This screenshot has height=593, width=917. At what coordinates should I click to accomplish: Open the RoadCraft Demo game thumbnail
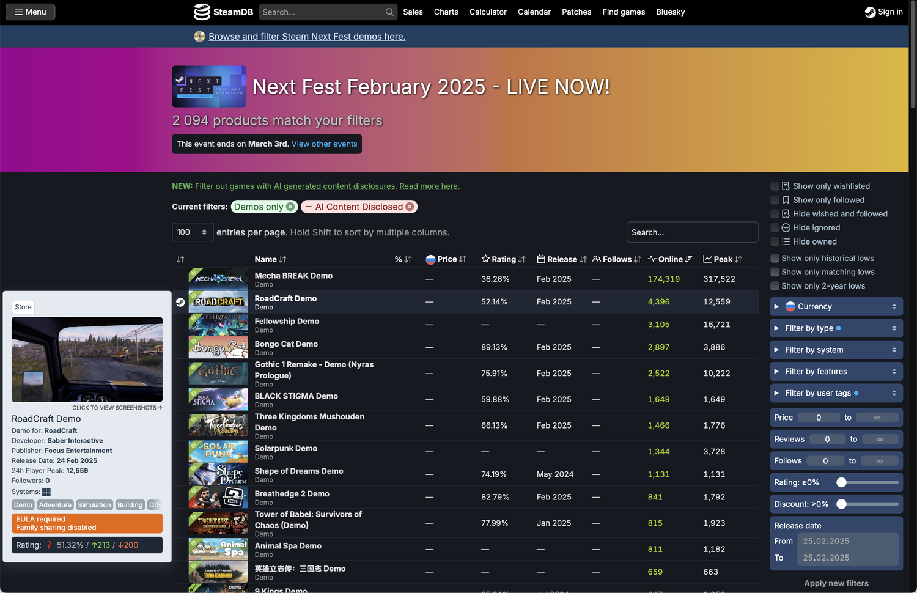coord(218,302)
